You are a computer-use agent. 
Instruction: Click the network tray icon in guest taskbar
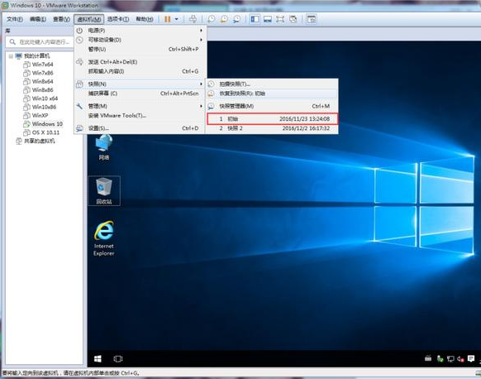tap(450, 358)
